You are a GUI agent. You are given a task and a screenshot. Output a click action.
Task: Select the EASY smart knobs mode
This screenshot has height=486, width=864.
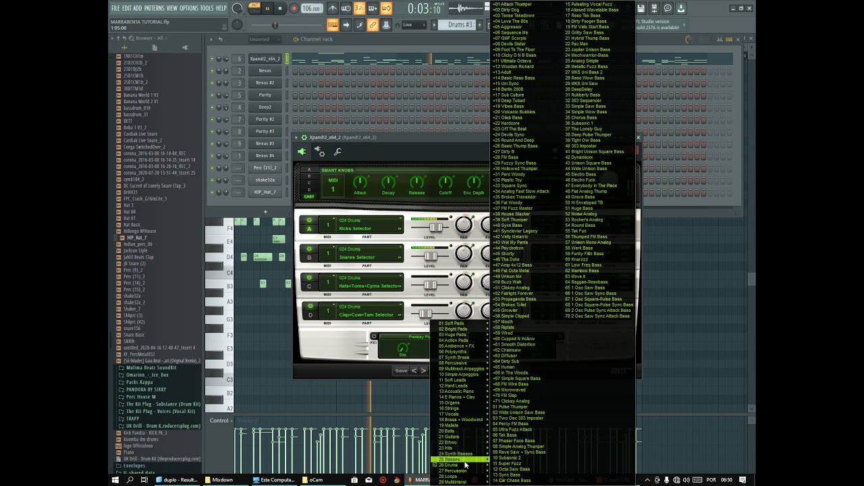pos(309,196)
